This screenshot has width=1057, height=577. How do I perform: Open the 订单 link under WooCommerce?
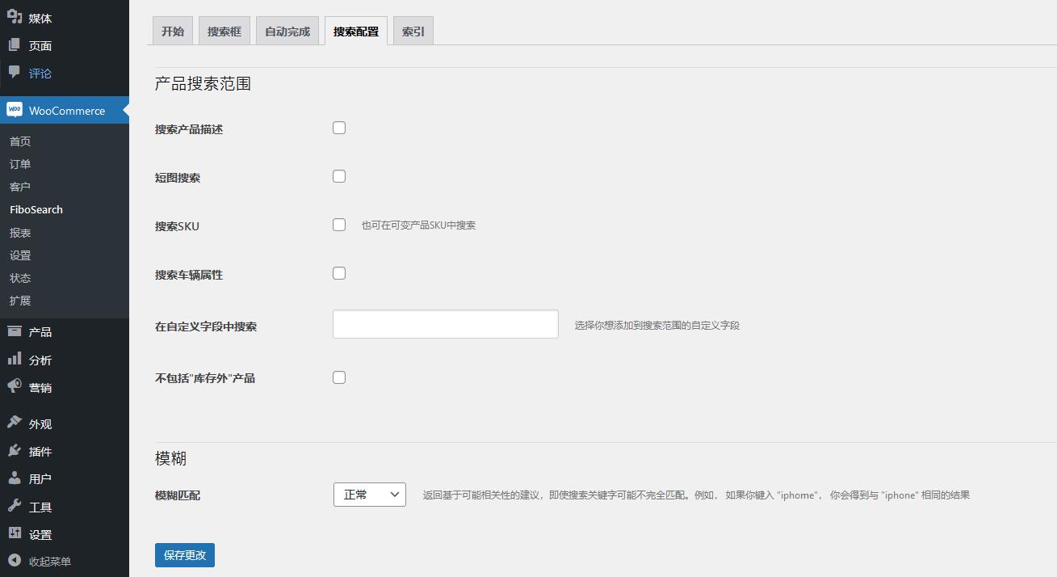tap(20, 164)
